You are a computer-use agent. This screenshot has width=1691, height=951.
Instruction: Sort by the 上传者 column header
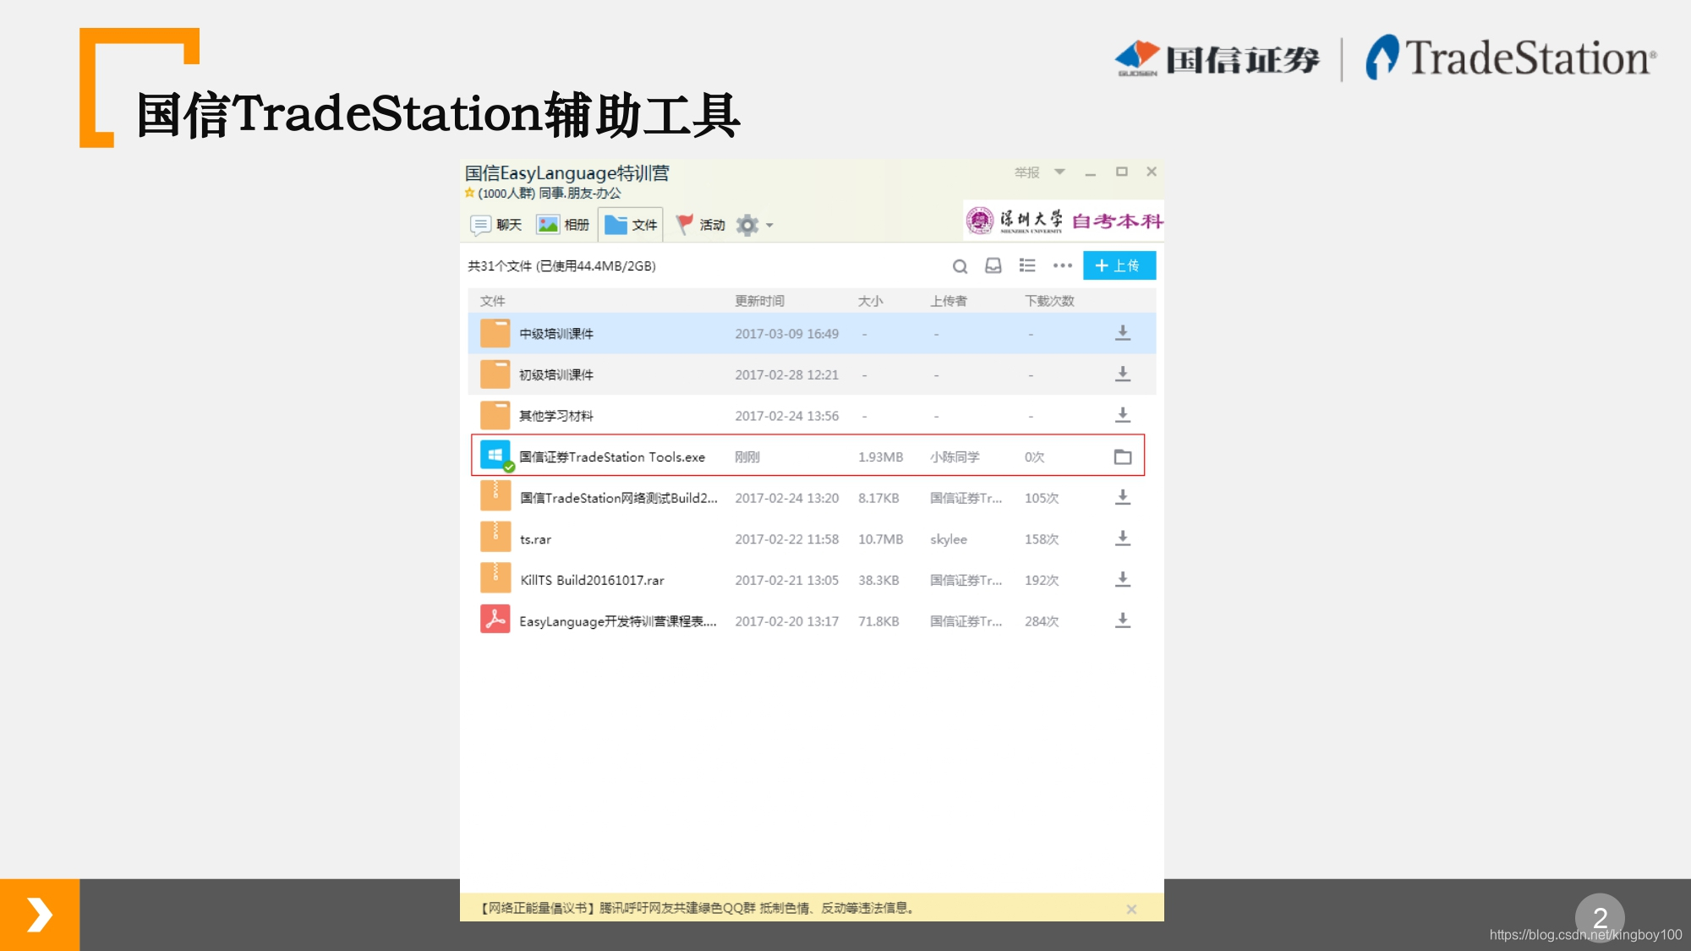pos(949,301)
